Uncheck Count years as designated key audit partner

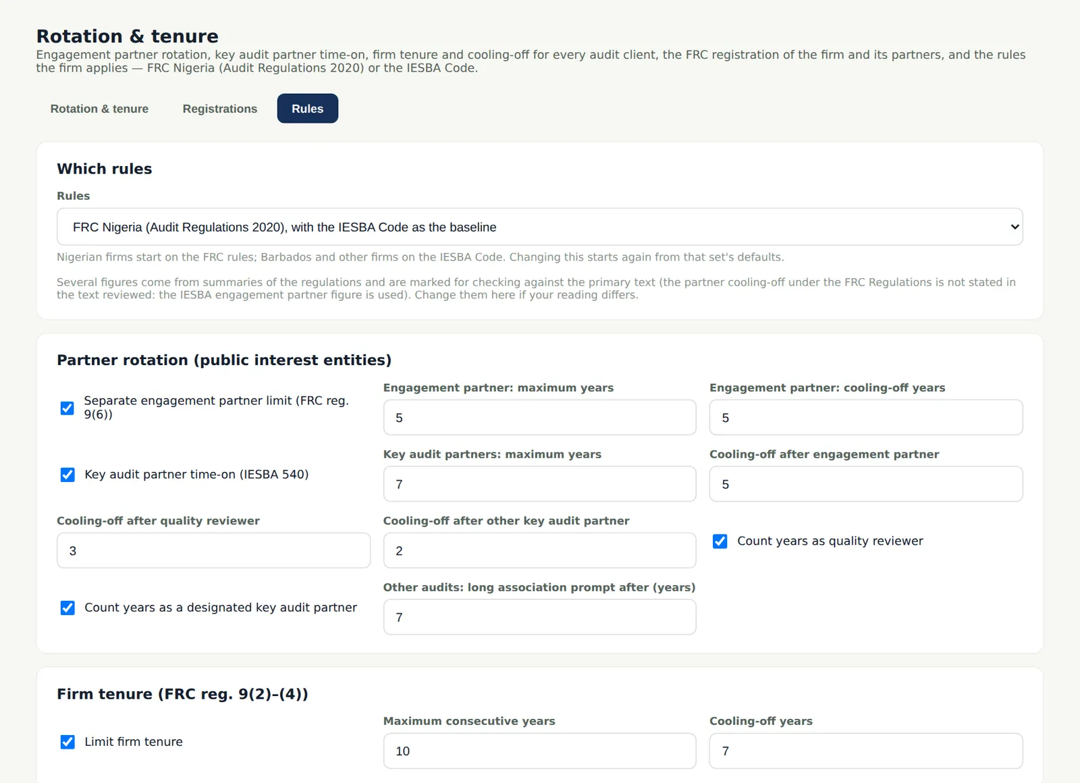(x=67, y=607)
